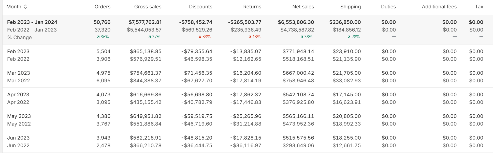Click the shipping trend arrow beside 28%

coord(349,37)
